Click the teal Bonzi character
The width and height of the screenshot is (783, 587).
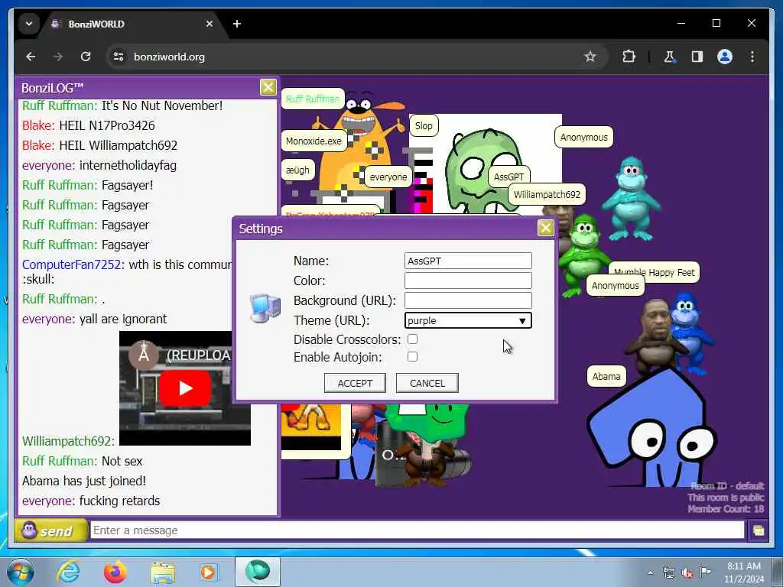[x=632, y=199]
